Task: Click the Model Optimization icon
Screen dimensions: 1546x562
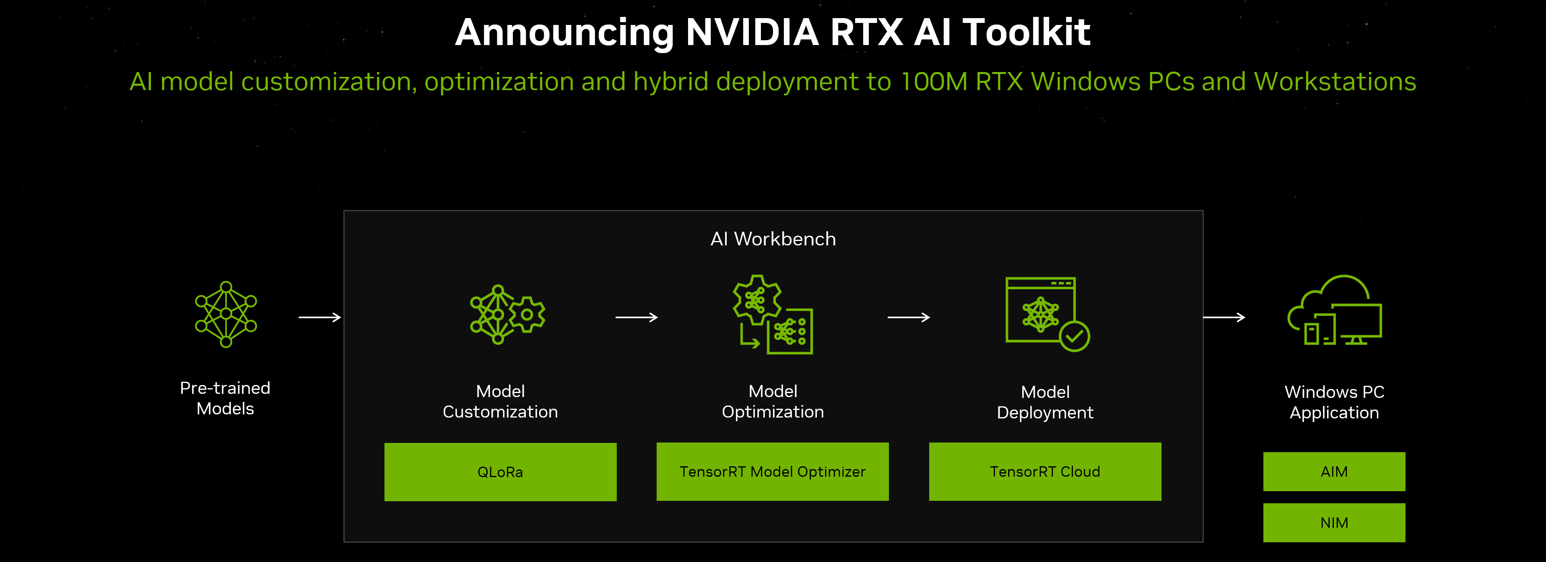Action: click(773, 314)
